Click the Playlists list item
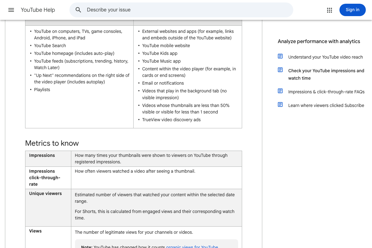Screen dimensions: 372x248 click(42, 90)
